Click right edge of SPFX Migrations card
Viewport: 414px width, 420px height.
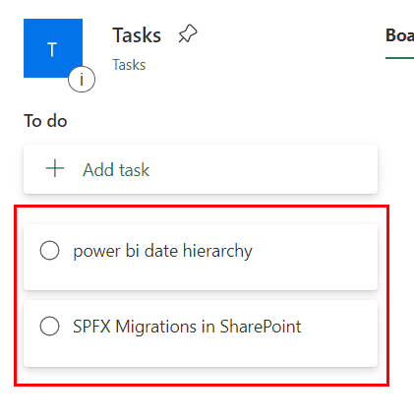point(367,333)
